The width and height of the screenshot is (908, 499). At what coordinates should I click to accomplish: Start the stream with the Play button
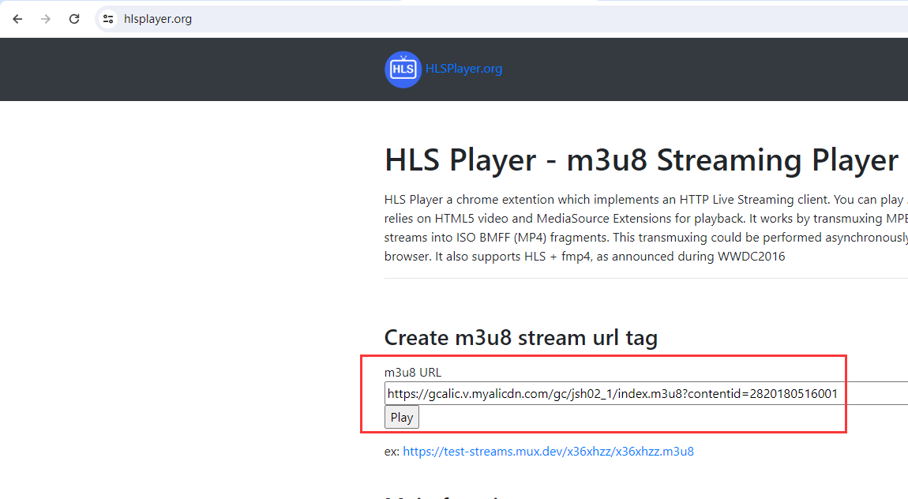click(402, 418)
